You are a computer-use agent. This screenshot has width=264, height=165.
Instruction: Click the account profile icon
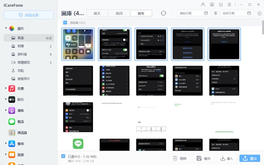click(203, 5)
